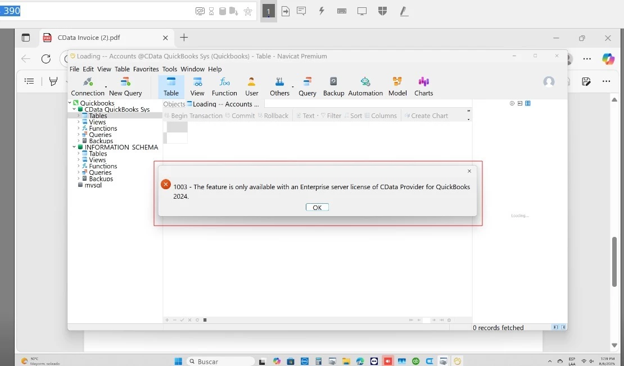Open the Connection dropdown arrow
This screenshot has width=624, height=366.
(x=106, y=86)
